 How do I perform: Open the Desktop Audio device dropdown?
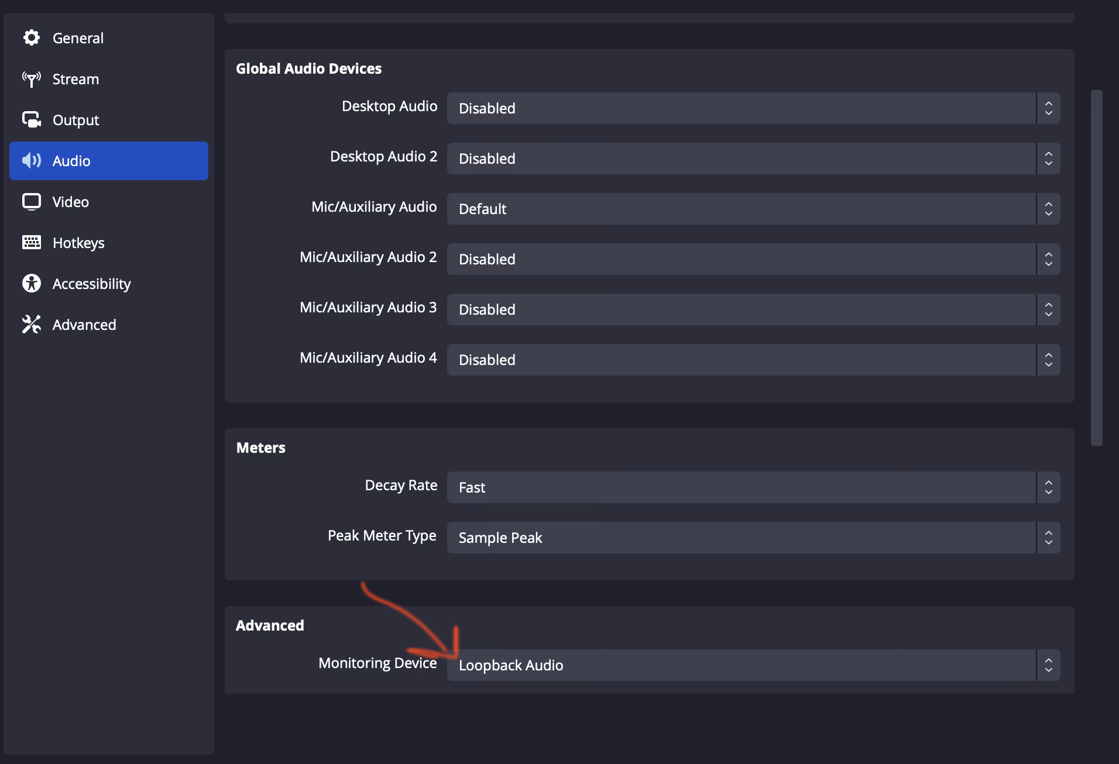[x=752, y=108]
